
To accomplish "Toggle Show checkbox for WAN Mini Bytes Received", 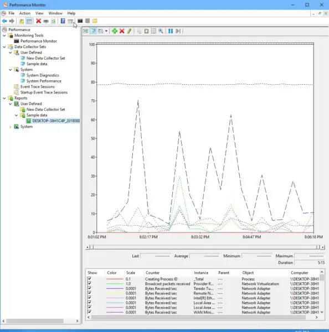I will 89,312.
